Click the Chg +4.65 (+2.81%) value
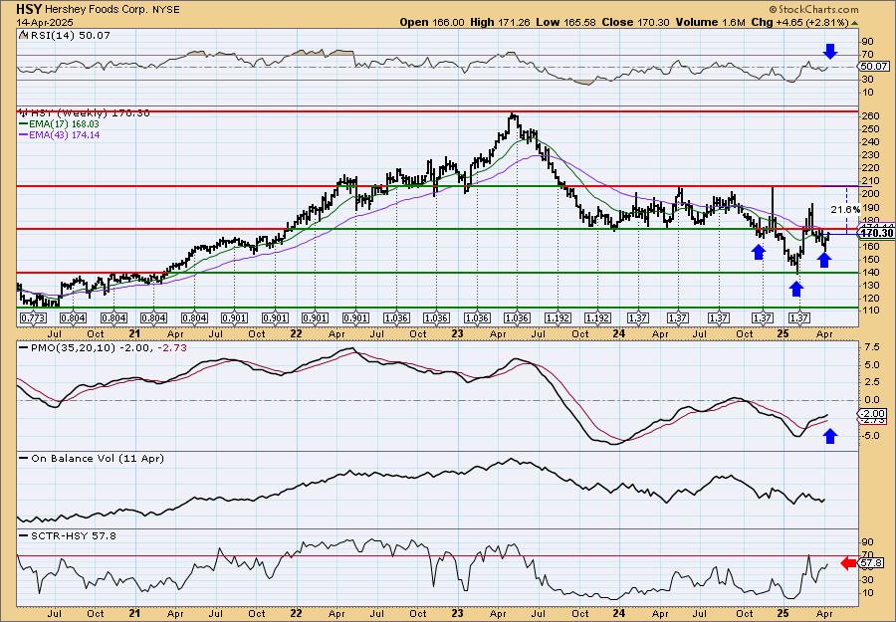 pyautogui.click(x=798, y=22)
